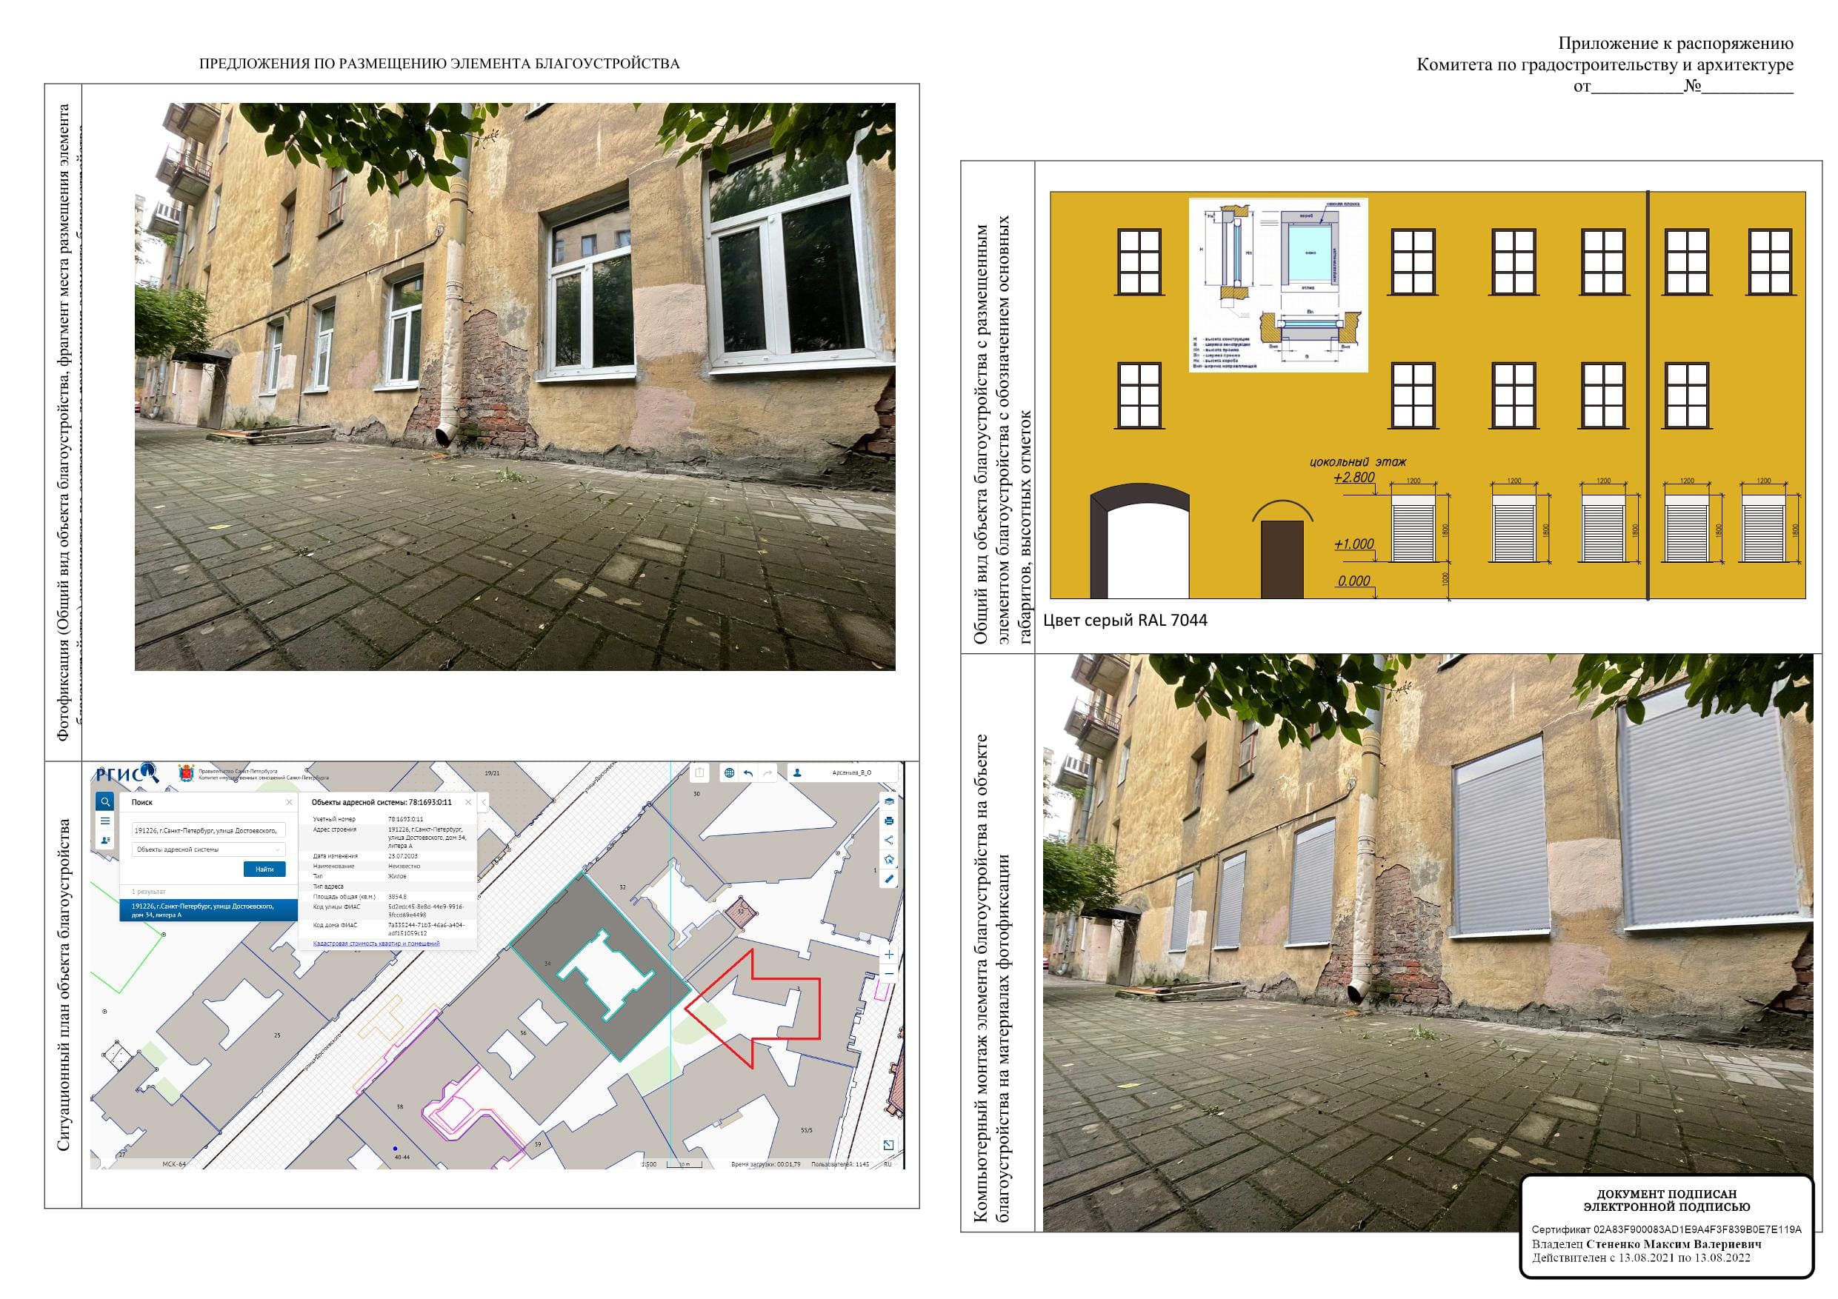
Task: Click the МСК-64 coordinate system label
Action: [173, 1163]
